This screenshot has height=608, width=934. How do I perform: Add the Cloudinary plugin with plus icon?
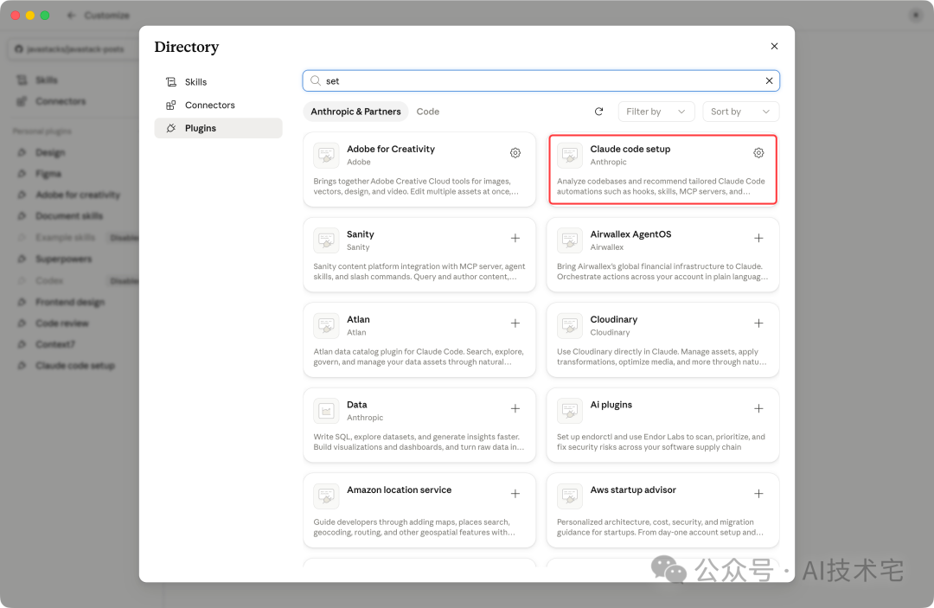[x=758, y=323]
